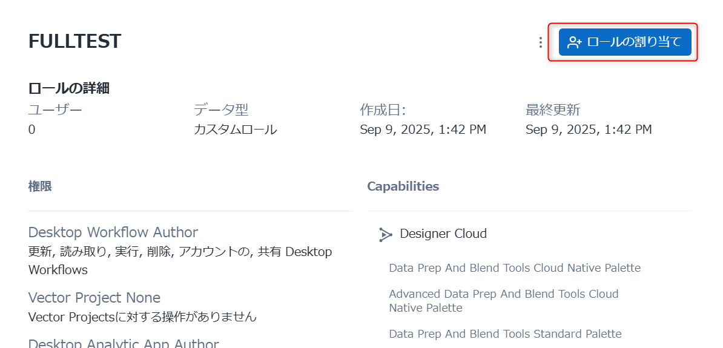
Task: Click the date under 作成日
Action: 423,130
